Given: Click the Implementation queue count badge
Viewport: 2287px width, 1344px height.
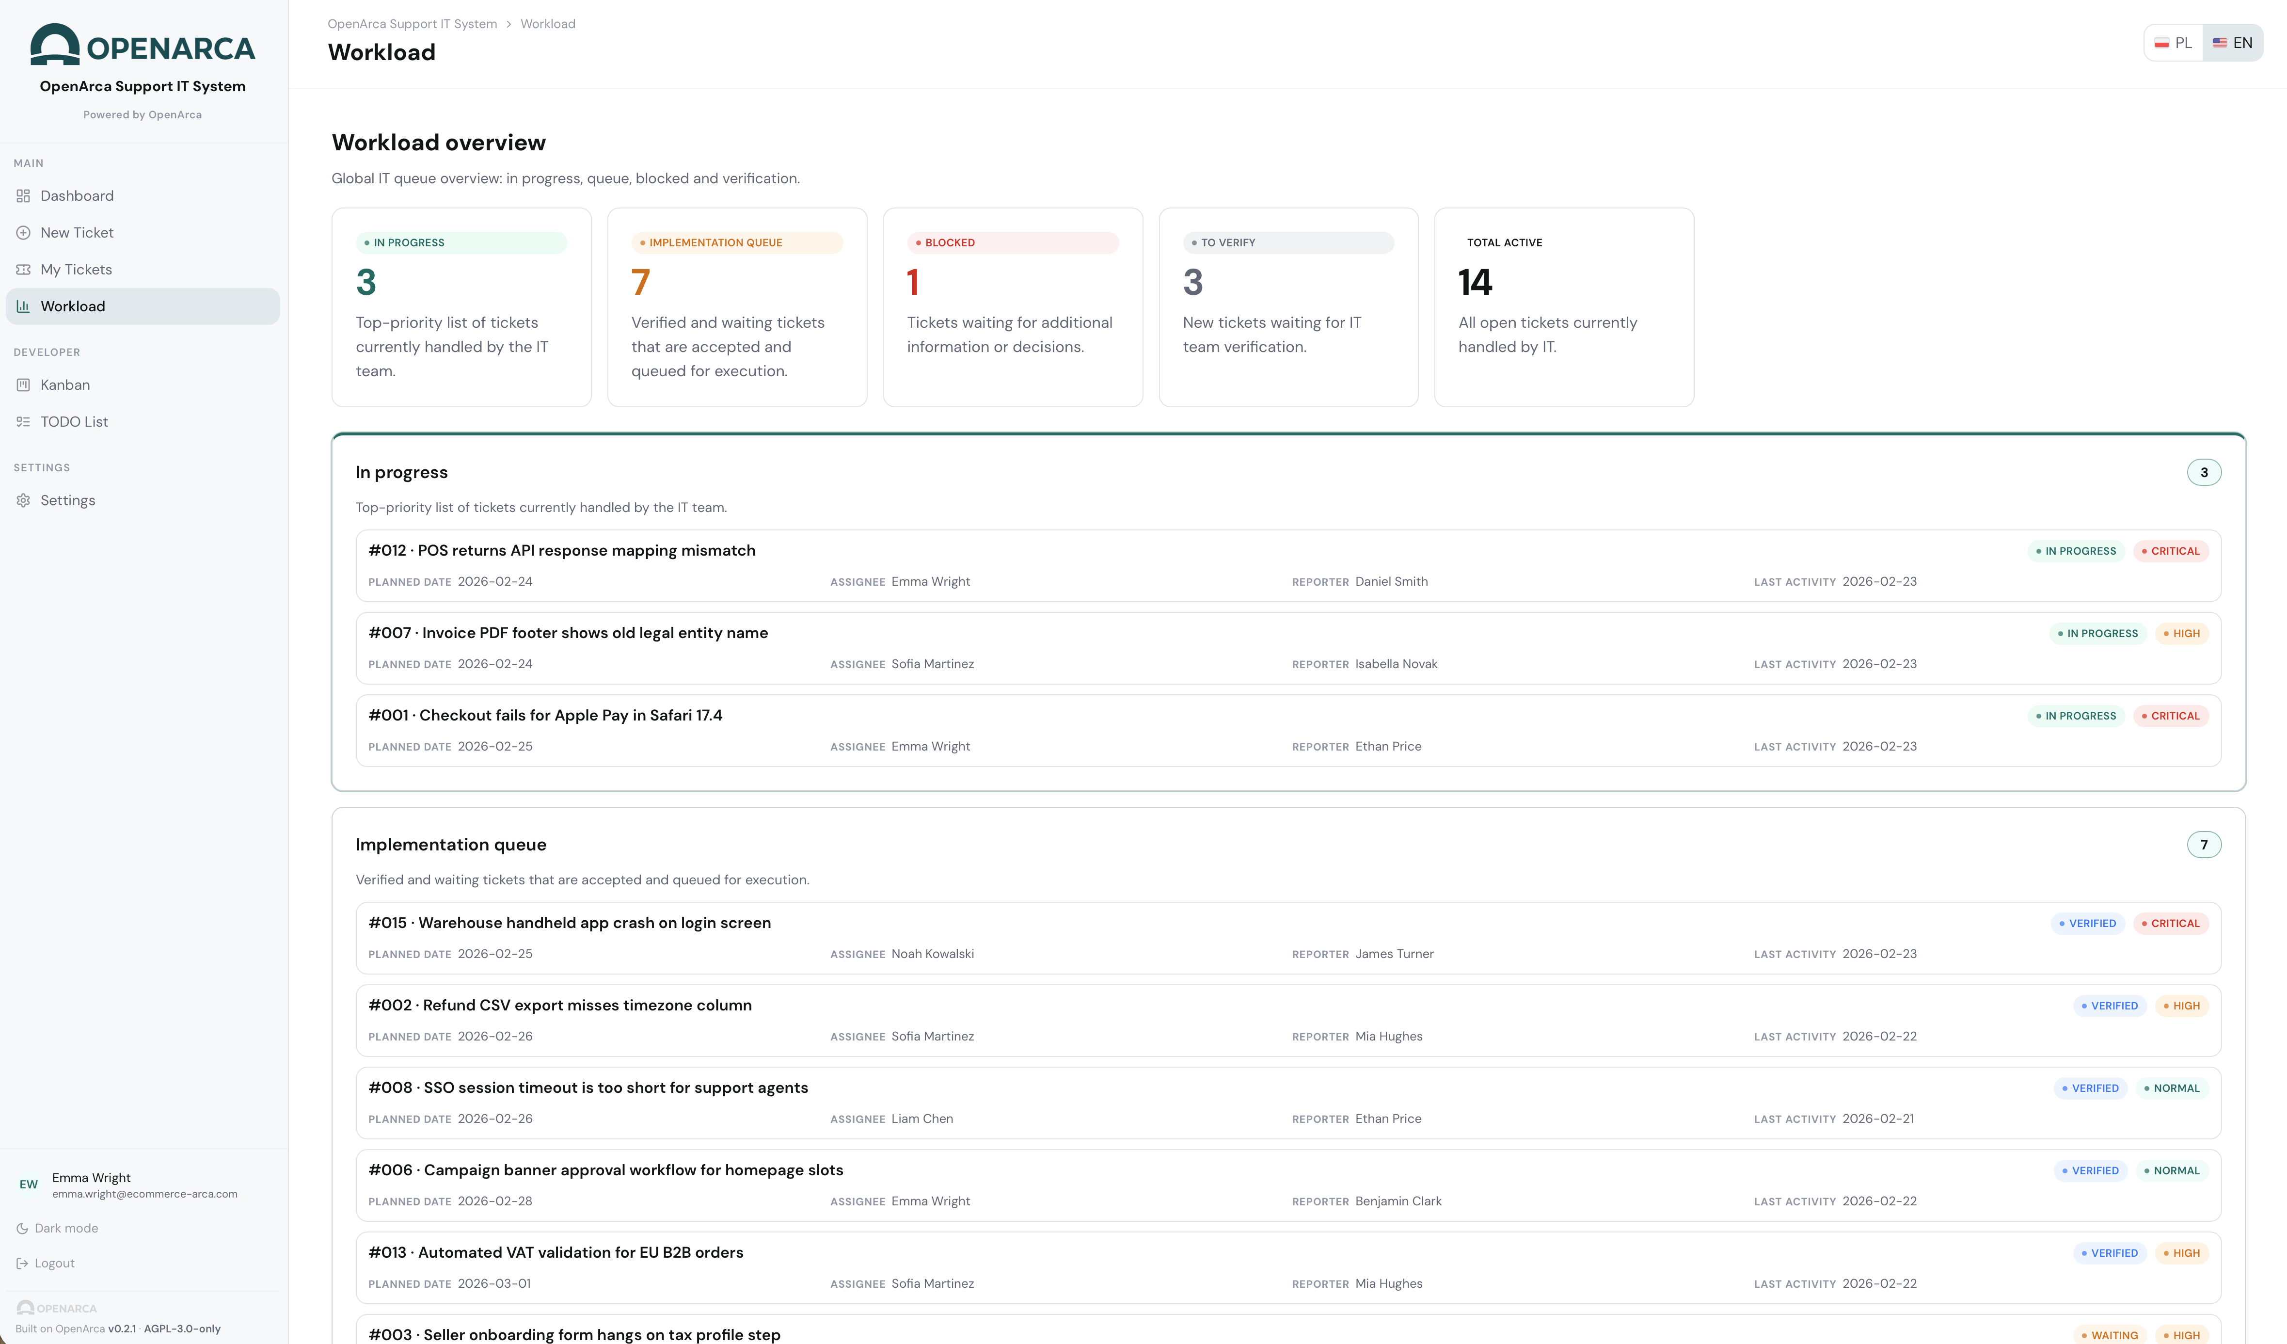Looking at the screenshot, I should (x=2205, y=844).
